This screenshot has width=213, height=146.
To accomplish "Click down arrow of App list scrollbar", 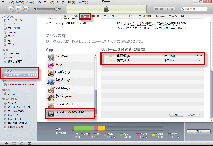I will coord(96,116).
